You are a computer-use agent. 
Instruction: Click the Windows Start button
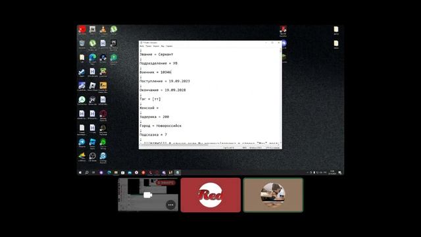(80, 172)
